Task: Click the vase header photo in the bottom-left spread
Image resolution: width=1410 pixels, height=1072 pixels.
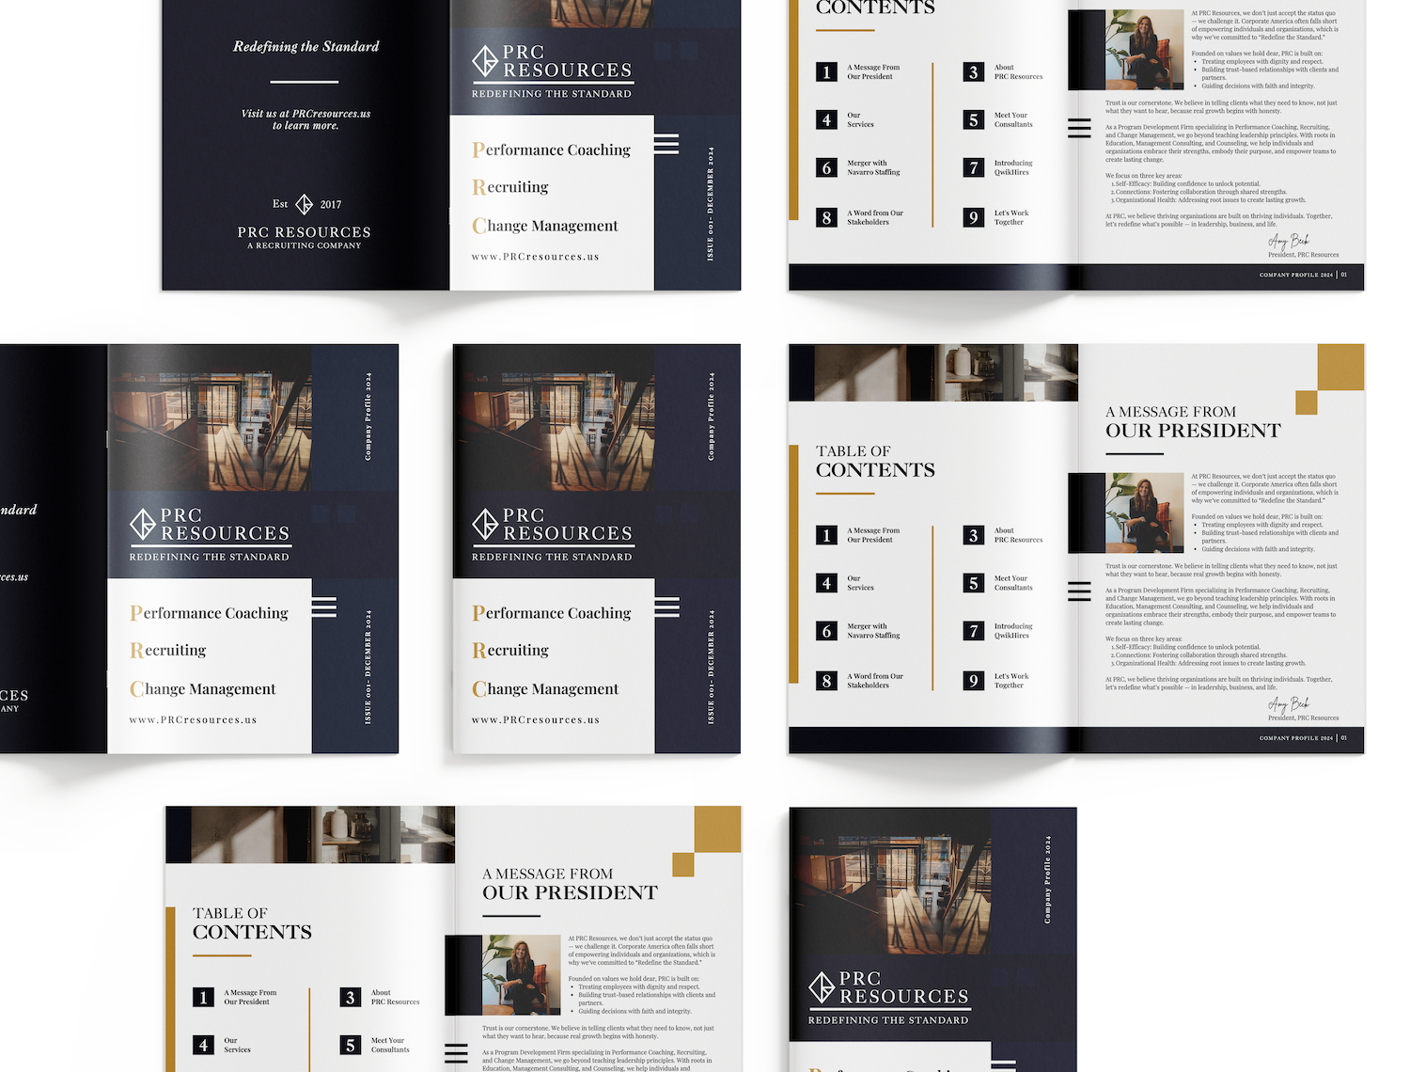Action: (x=310, y=835)
